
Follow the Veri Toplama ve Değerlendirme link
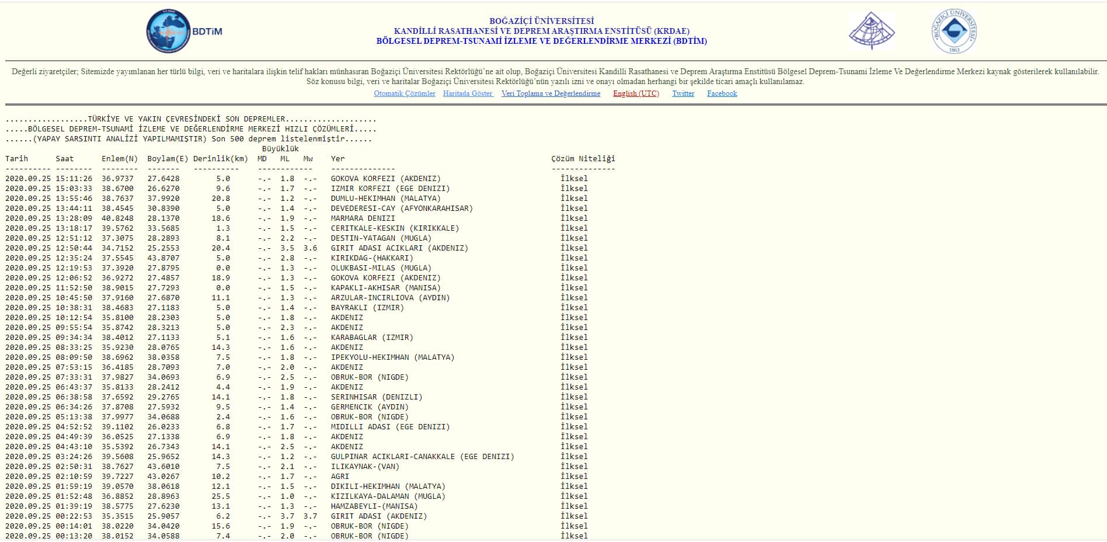pyautogui.click(x=551, y=93)
